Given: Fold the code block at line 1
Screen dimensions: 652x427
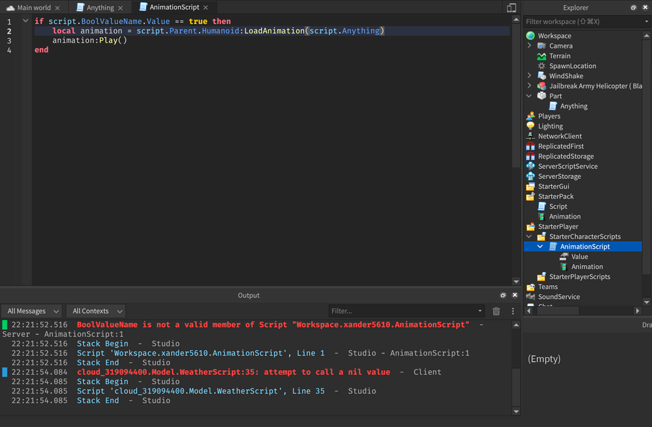Looking at the screenshot, I should (25, 21).
